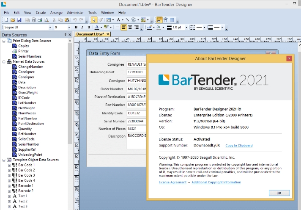This screenshot has width=301, height=210.
Task: Select the Text object tool (A)
Action: coord(118,20)
